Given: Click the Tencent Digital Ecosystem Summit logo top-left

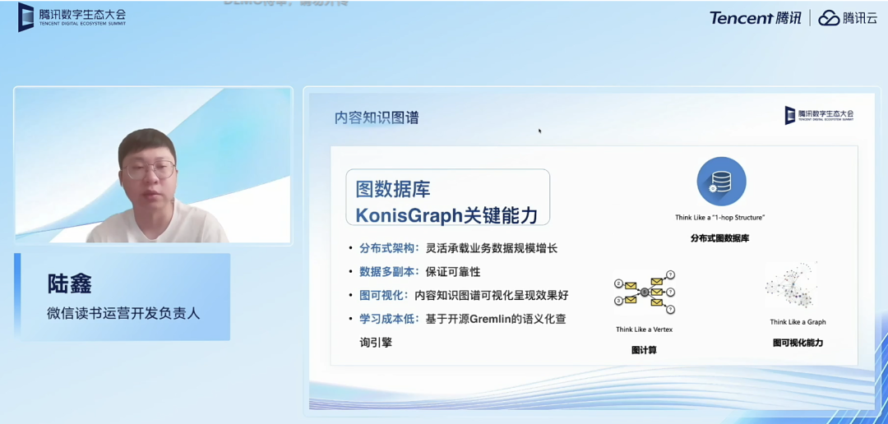Looking at the screenshot, I should click(x=72, y=17).
